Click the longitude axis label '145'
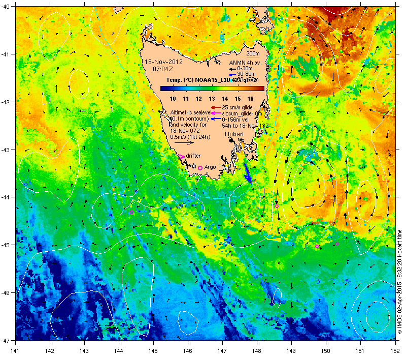406x356 pixels. 153,351
